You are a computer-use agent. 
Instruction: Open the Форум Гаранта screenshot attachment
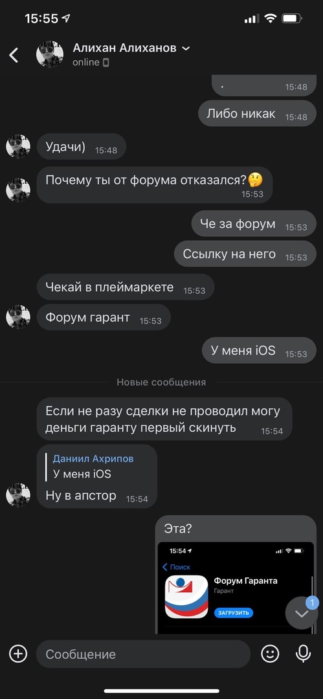236,588
